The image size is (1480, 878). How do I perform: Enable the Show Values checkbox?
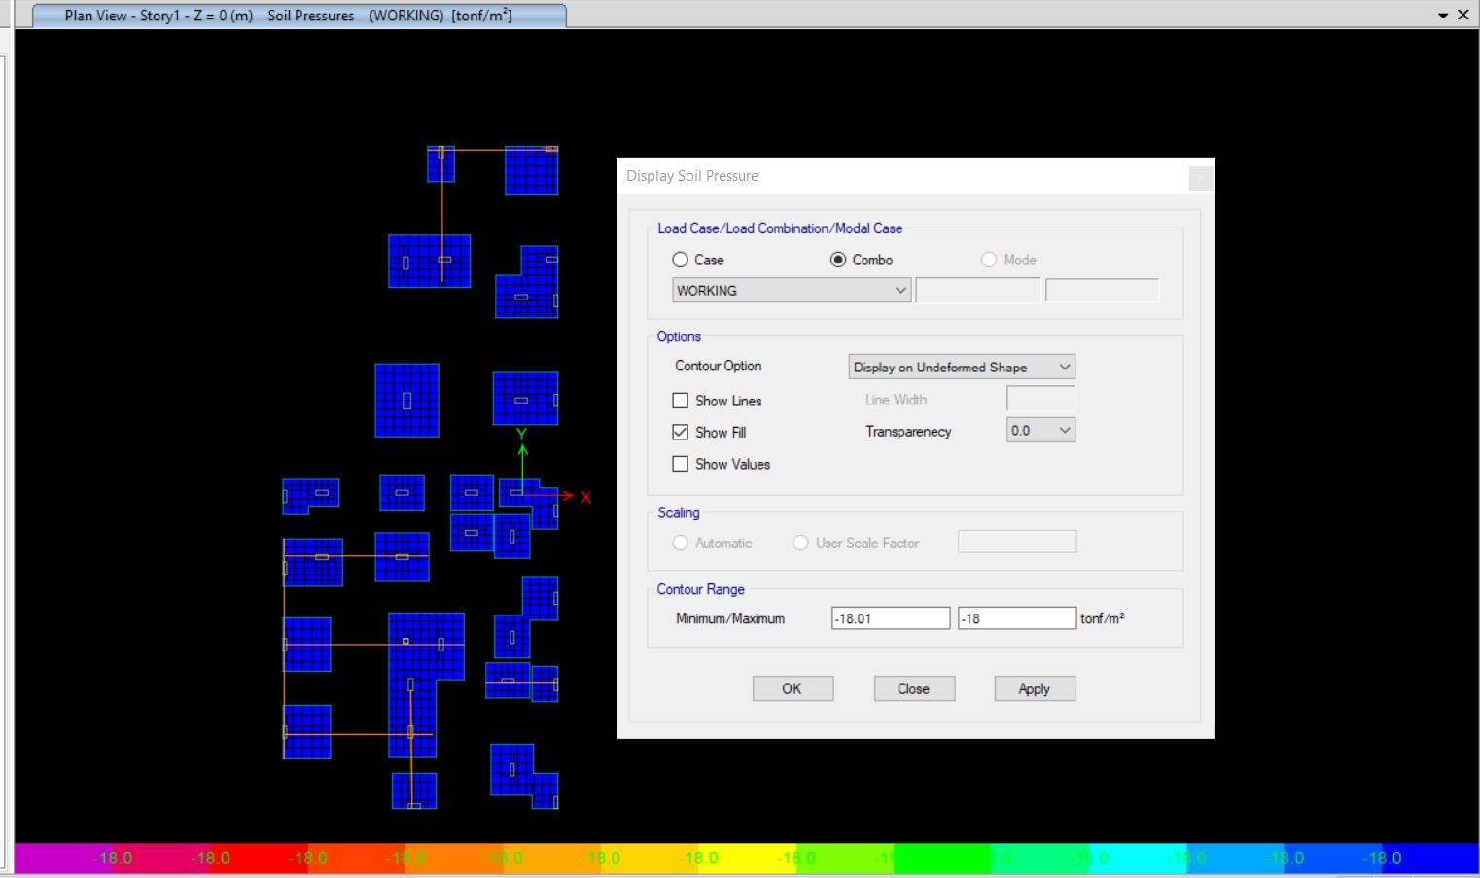point(681,464)
